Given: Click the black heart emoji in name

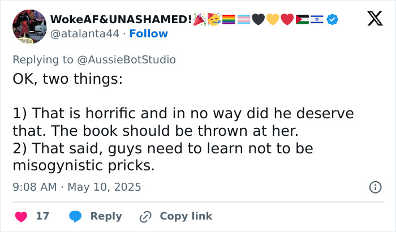Looking at the screenshot, I should pyautogui.click(x=259, y=20).
